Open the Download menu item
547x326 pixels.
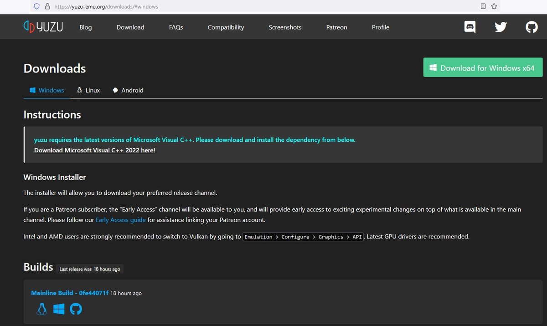130,27
